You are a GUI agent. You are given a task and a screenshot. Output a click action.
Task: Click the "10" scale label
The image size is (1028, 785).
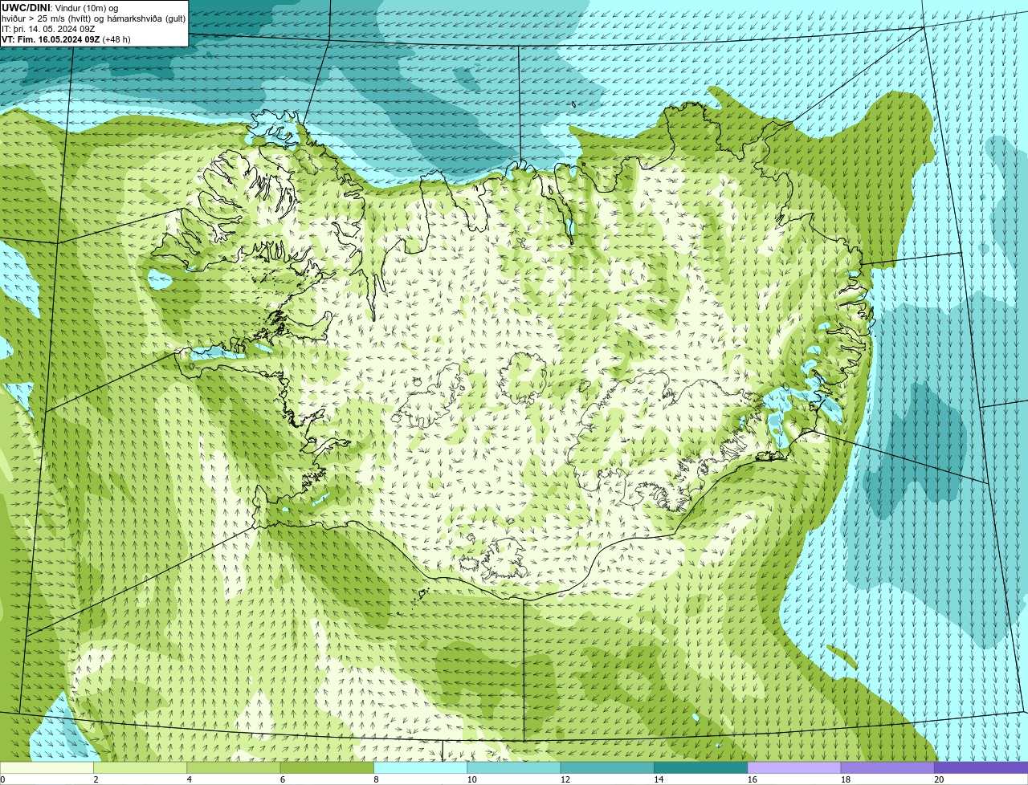click(x=471, y=779)
